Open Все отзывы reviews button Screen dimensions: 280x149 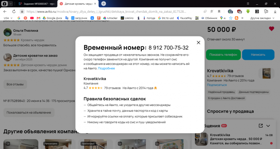coord(15,84)
